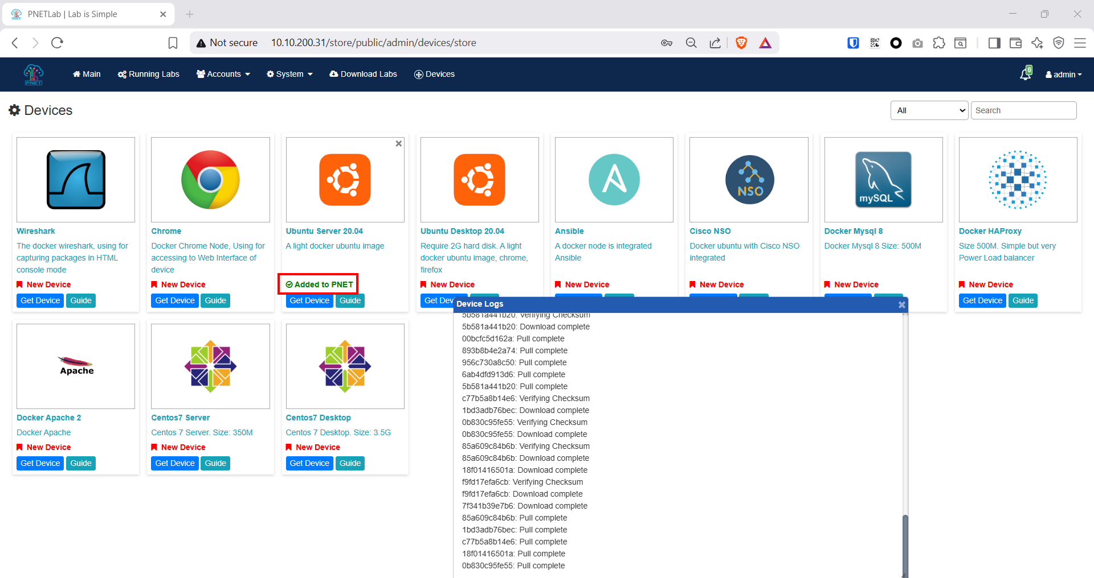
Task: Bookmark this page
Action: coord(173,43)
